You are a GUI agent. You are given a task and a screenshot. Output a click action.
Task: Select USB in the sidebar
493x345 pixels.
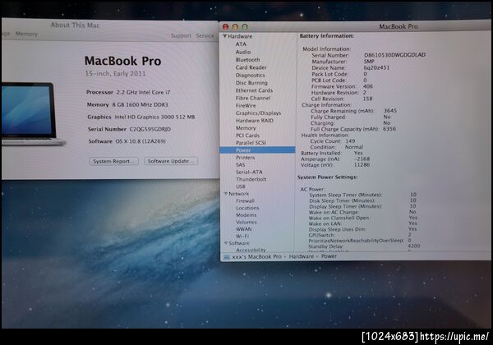tap(241, 186)
